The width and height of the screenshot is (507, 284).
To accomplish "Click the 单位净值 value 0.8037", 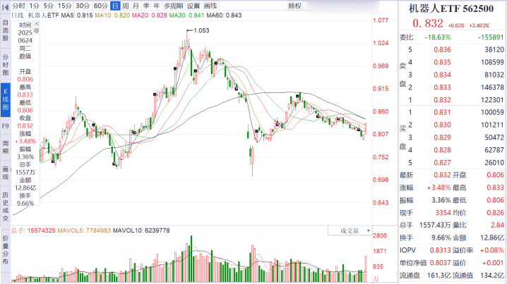I will [440, 263].
